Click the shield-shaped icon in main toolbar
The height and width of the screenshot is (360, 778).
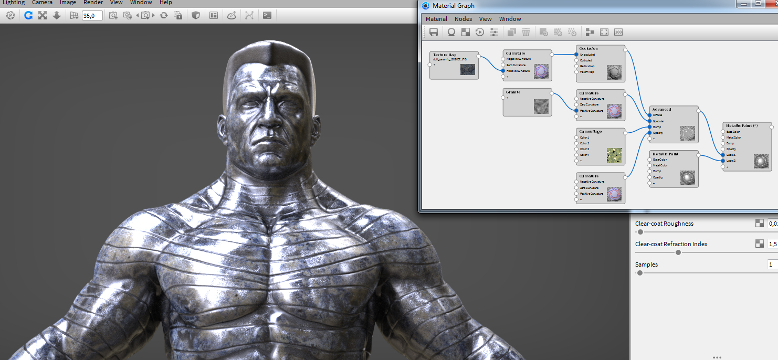tap(196, 15)
